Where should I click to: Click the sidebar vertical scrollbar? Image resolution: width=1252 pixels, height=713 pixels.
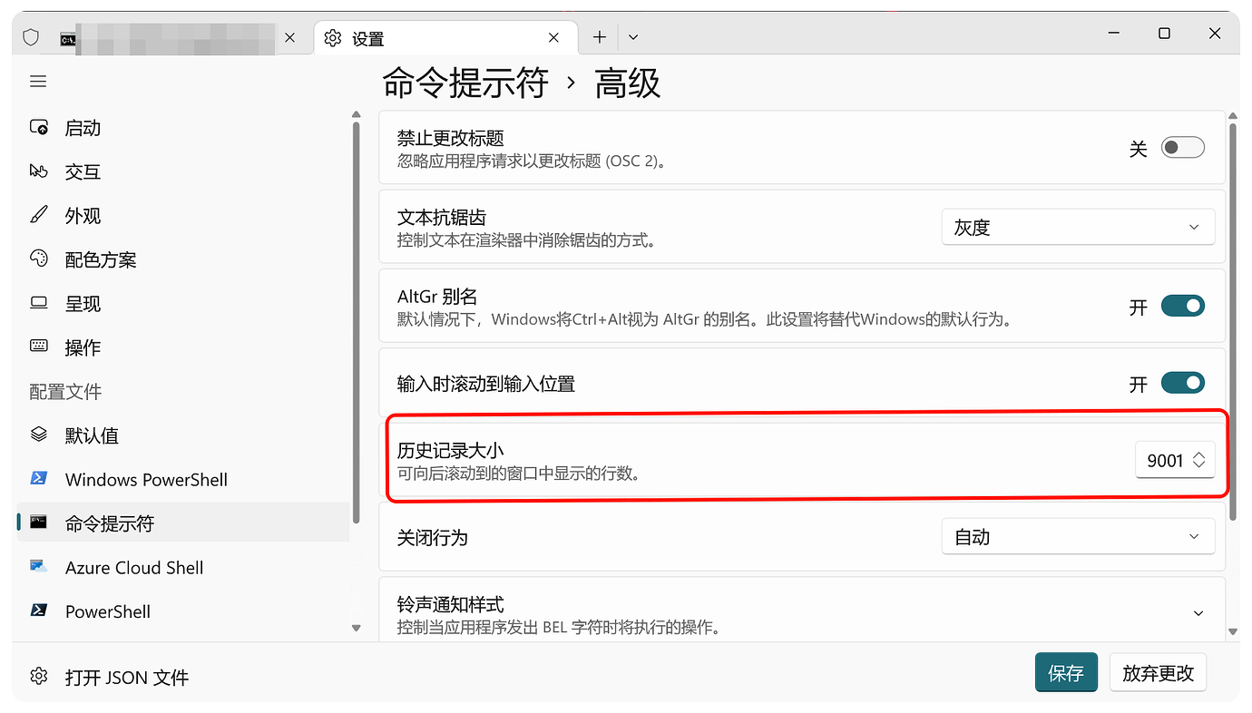pos(356,322)
